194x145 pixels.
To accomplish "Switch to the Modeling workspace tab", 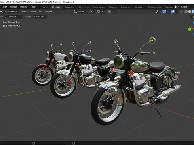I will click(x=57, y=7).
